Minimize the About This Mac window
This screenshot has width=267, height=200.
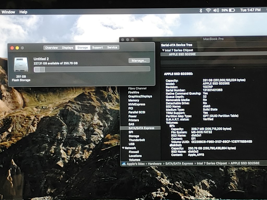(17, 48)
